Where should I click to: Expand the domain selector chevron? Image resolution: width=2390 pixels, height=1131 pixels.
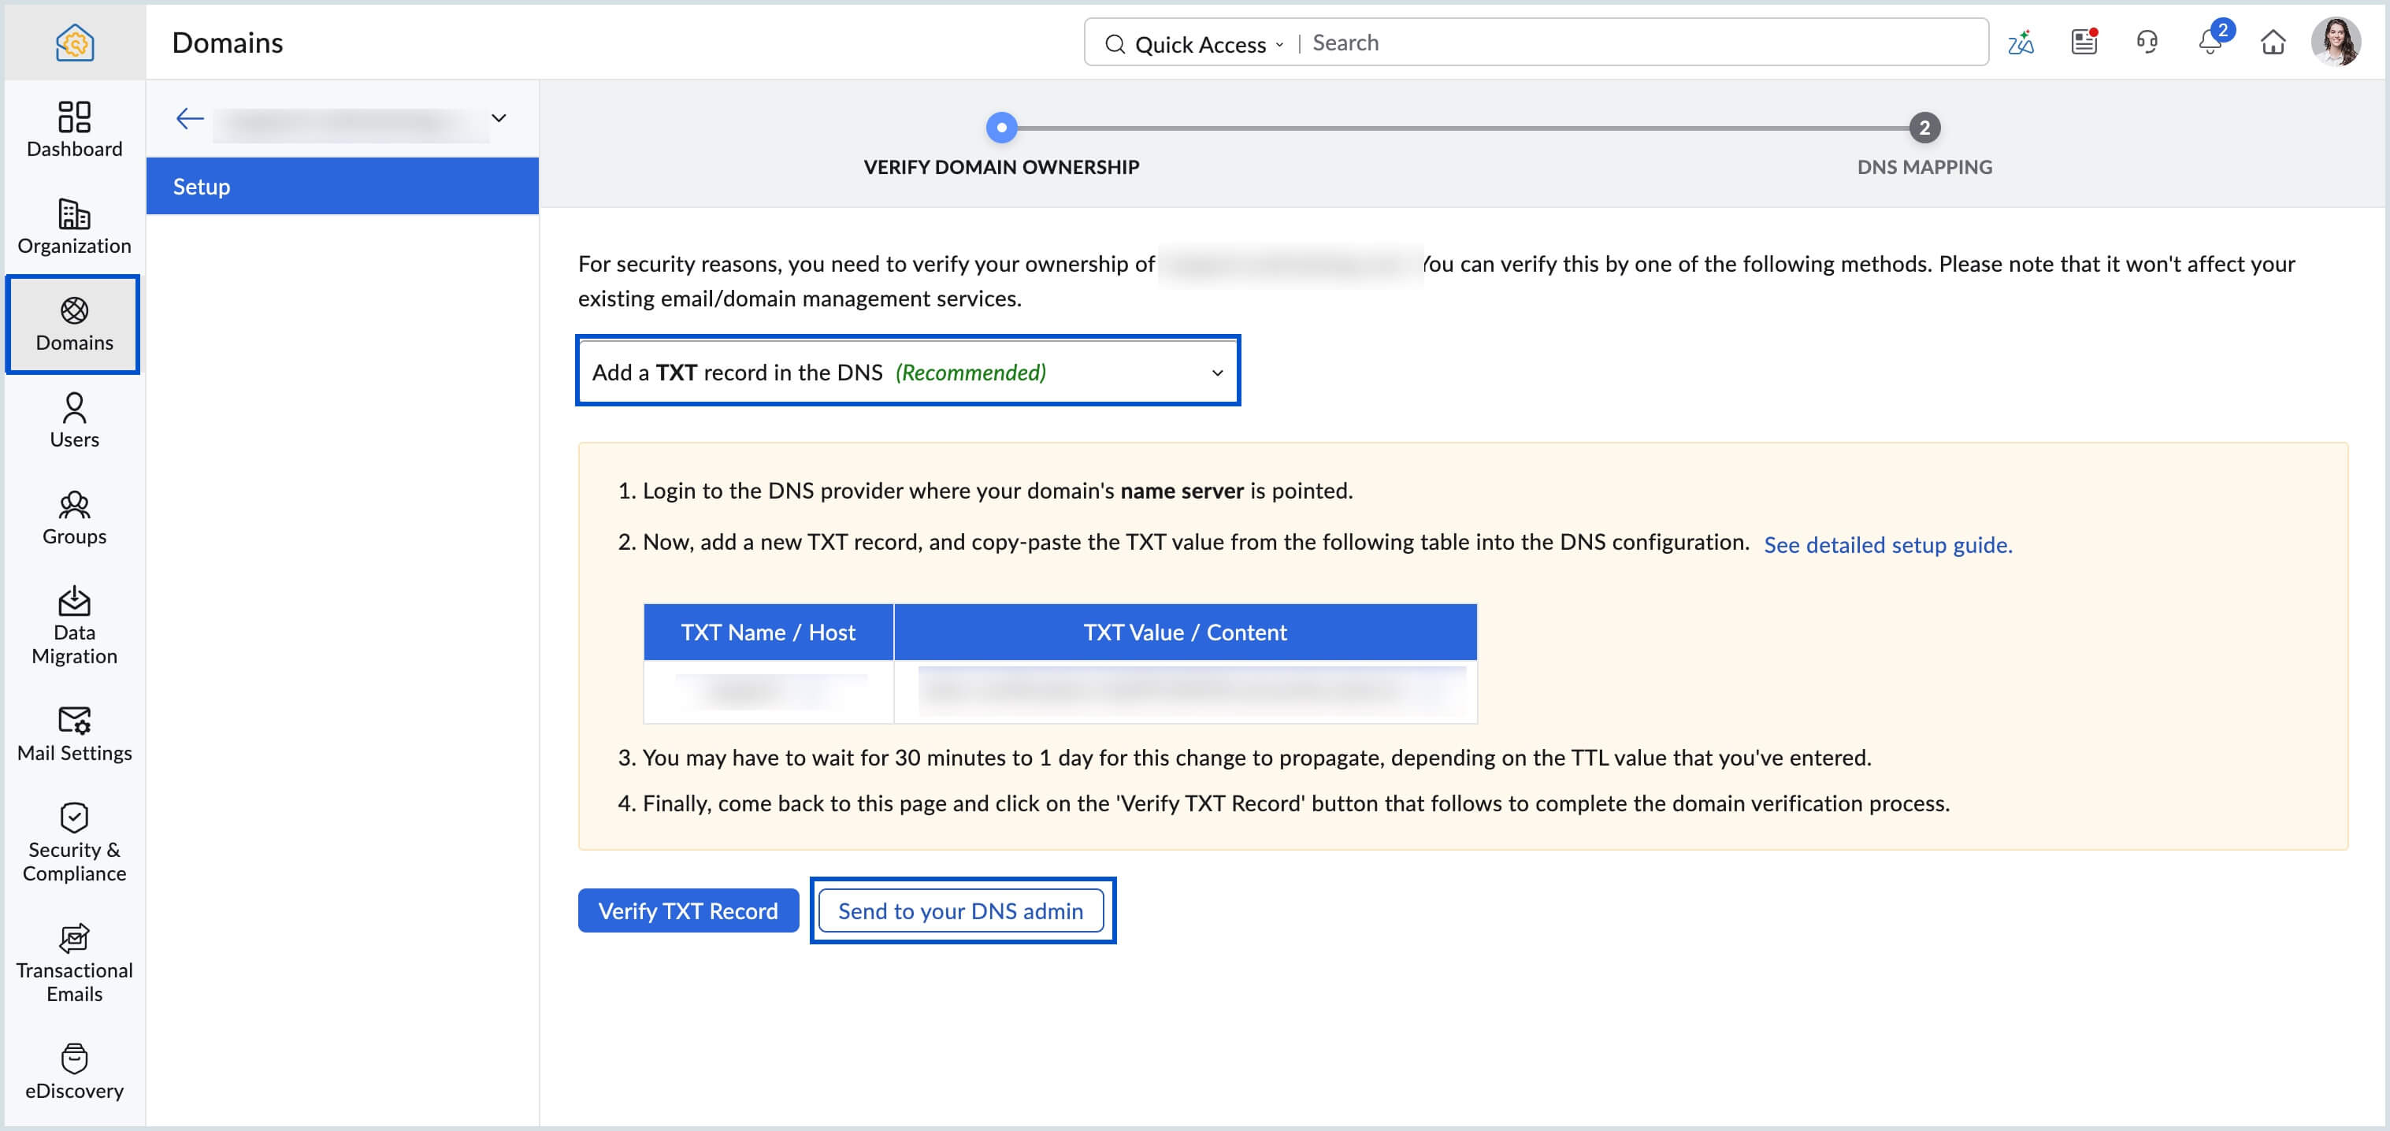(499, 118)
